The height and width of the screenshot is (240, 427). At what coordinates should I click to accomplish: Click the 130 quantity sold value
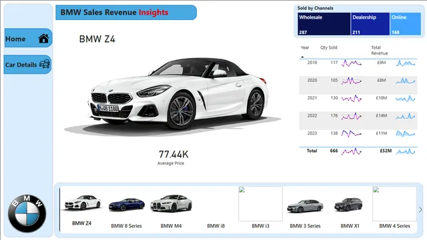(x=334, y=98)
